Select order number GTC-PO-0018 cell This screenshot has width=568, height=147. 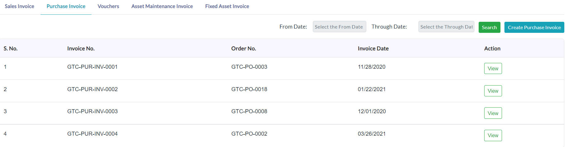[x=249, y=89]
